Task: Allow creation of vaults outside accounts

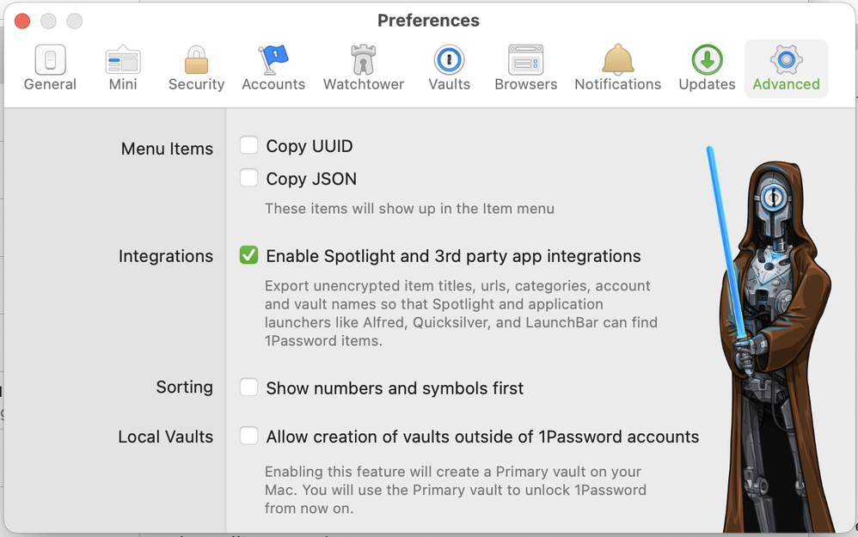Action: (249, 436)
